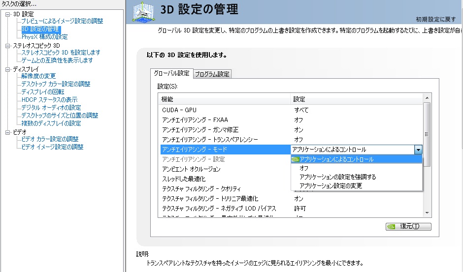Screen dimensions: 463x272
Task: Click the 機能 column header
Action: 225,99
